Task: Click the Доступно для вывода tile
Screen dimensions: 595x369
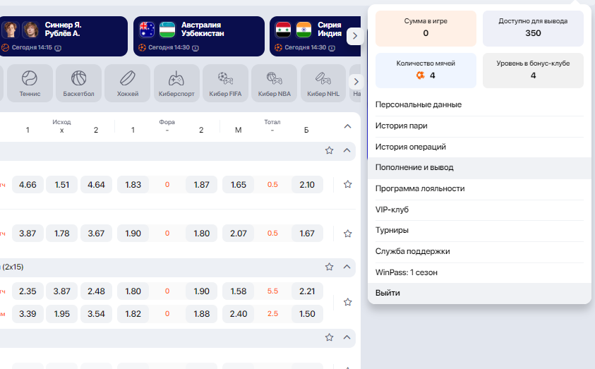Action: pos(533,28)
